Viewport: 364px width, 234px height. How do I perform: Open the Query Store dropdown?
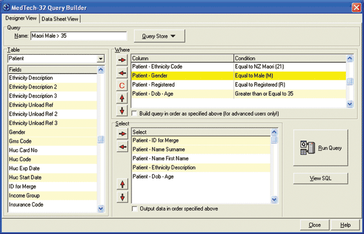(159, 36)
